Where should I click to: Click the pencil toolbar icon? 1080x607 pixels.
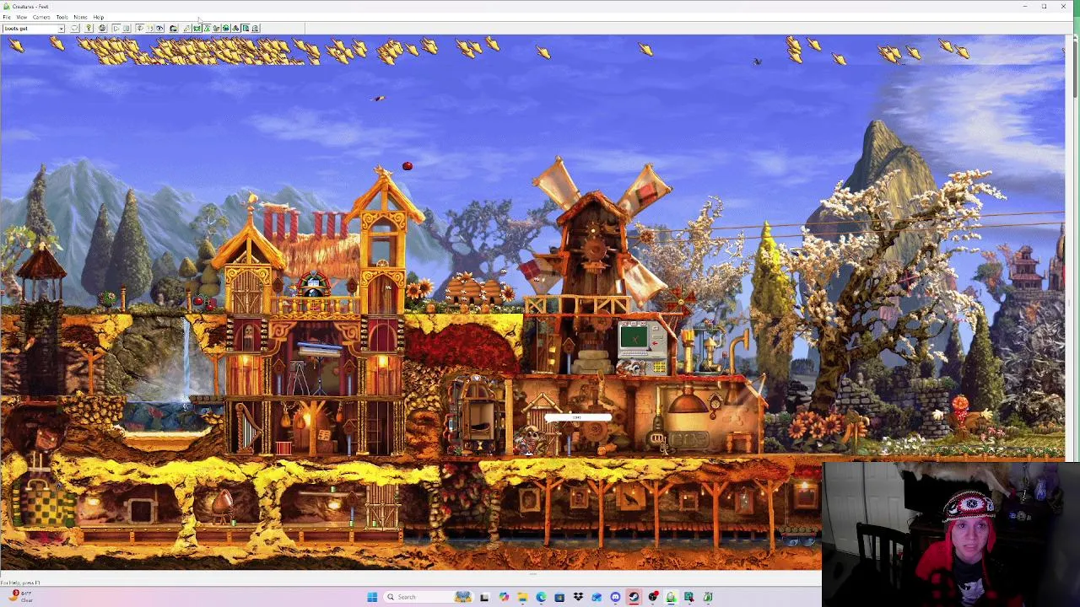point(186,28)
